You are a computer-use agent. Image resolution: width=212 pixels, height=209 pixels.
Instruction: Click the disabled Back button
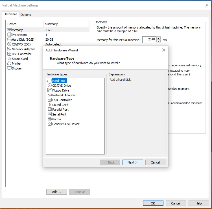(x=110, y=162)
